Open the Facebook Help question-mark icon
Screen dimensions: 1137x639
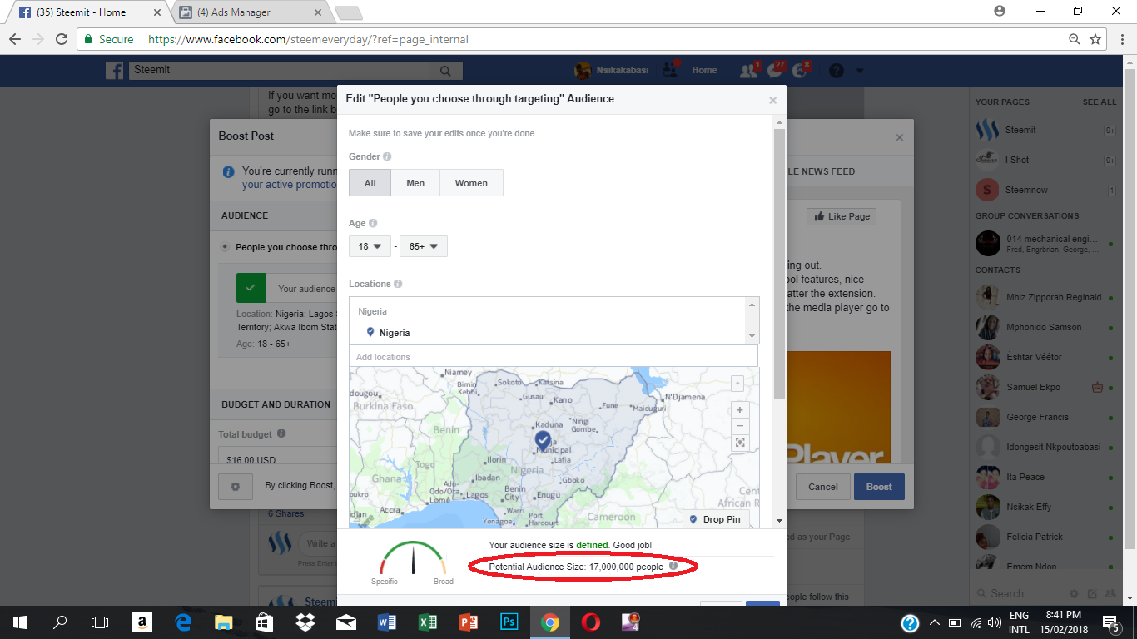pyautogui.click(x=837, y=71)
